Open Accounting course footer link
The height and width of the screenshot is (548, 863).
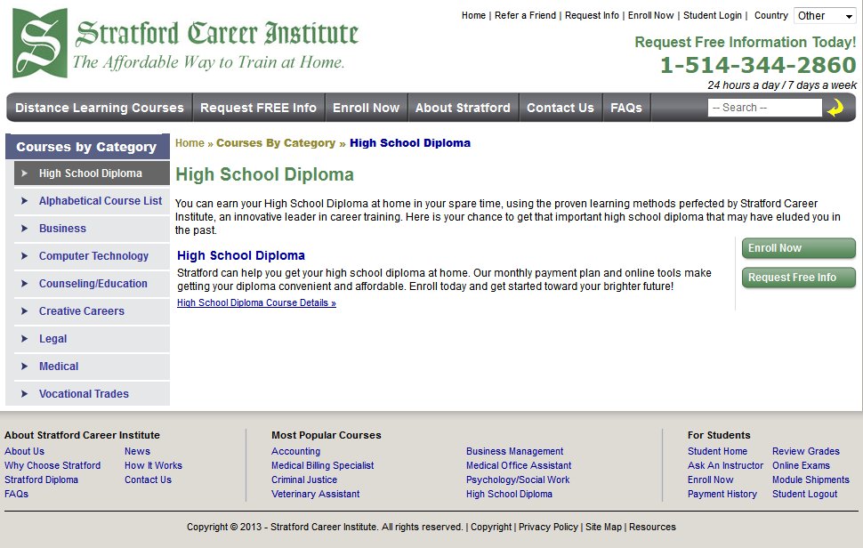click(295, 451)
